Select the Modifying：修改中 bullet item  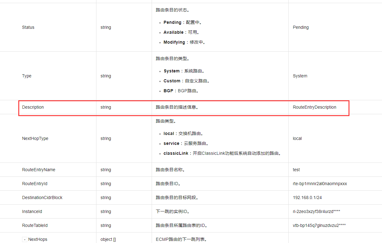[x=185, y=42]
